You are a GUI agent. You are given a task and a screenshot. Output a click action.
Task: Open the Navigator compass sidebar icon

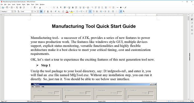coord(192,34)
